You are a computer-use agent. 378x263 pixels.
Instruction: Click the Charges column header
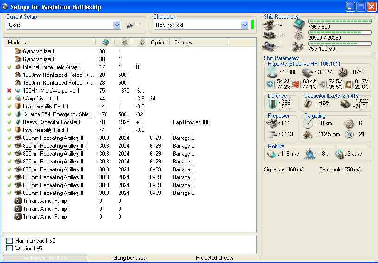pyautogui.click(x=183, y=43)
